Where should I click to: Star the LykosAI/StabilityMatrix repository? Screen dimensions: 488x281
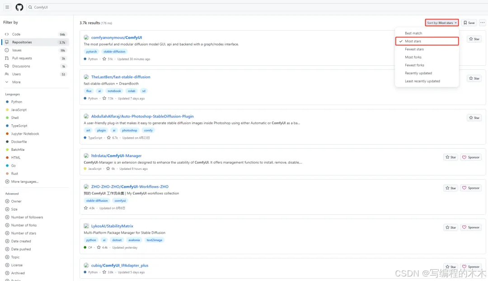coord(450,227)
